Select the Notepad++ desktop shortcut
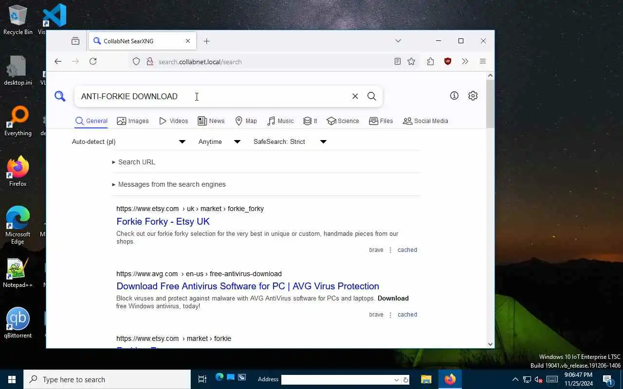 pos(18,273)
